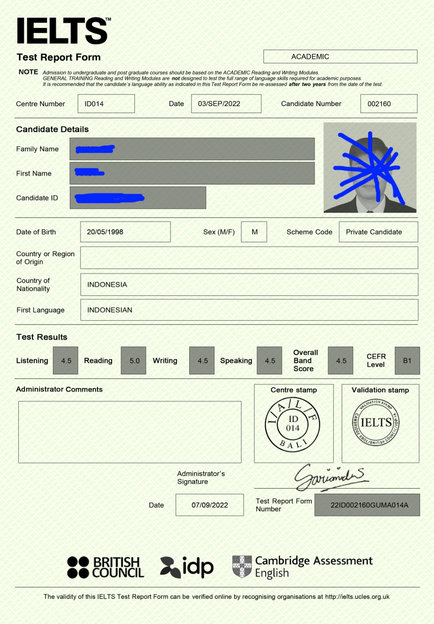Image resolution: width=434 pixels, height=624 pixels.
Task: Click Test Report Form Number 22ID002160GUMA014A
Action: click(x=367, y=505)
